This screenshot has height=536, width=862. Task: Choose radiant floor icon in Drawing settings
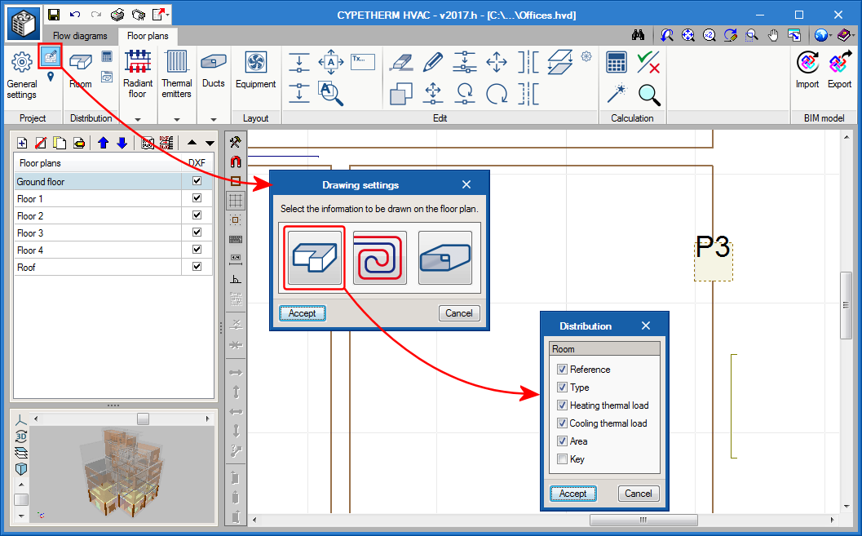tap(380, 258)
